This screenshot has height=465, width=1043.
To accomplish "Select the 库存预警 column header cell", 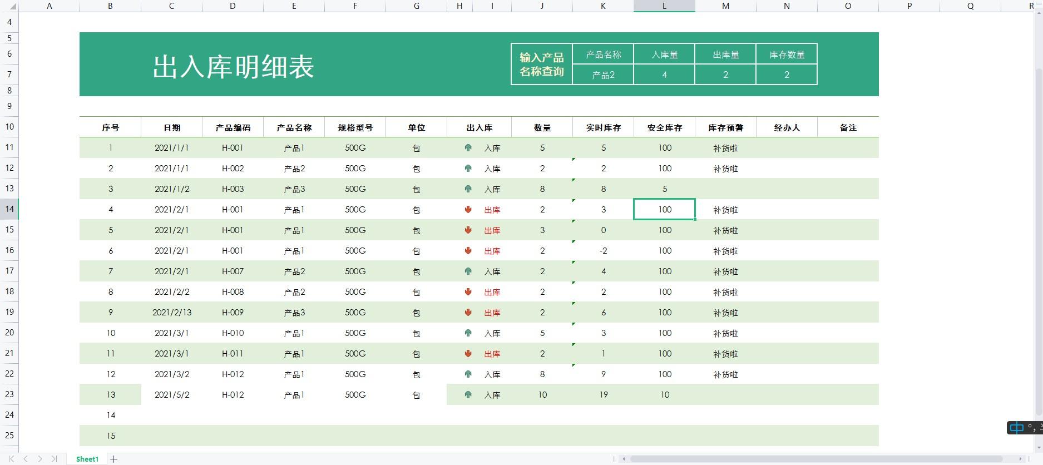I will click(725, 127).
